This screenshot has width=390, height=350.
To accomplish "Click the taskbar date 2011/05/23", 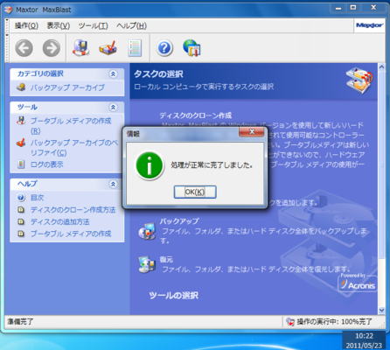I will [364, 346].
